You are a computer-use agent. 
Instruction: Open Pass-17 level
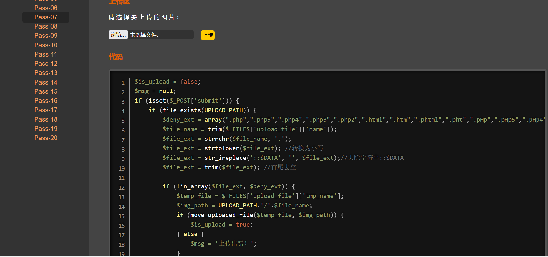[x=46, y=110]
